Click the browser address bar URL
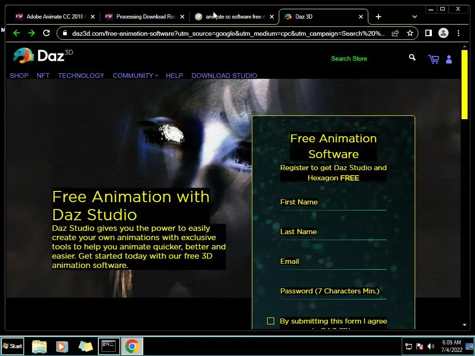This screenshot has width=475, height=356. [x=228, y=33]
